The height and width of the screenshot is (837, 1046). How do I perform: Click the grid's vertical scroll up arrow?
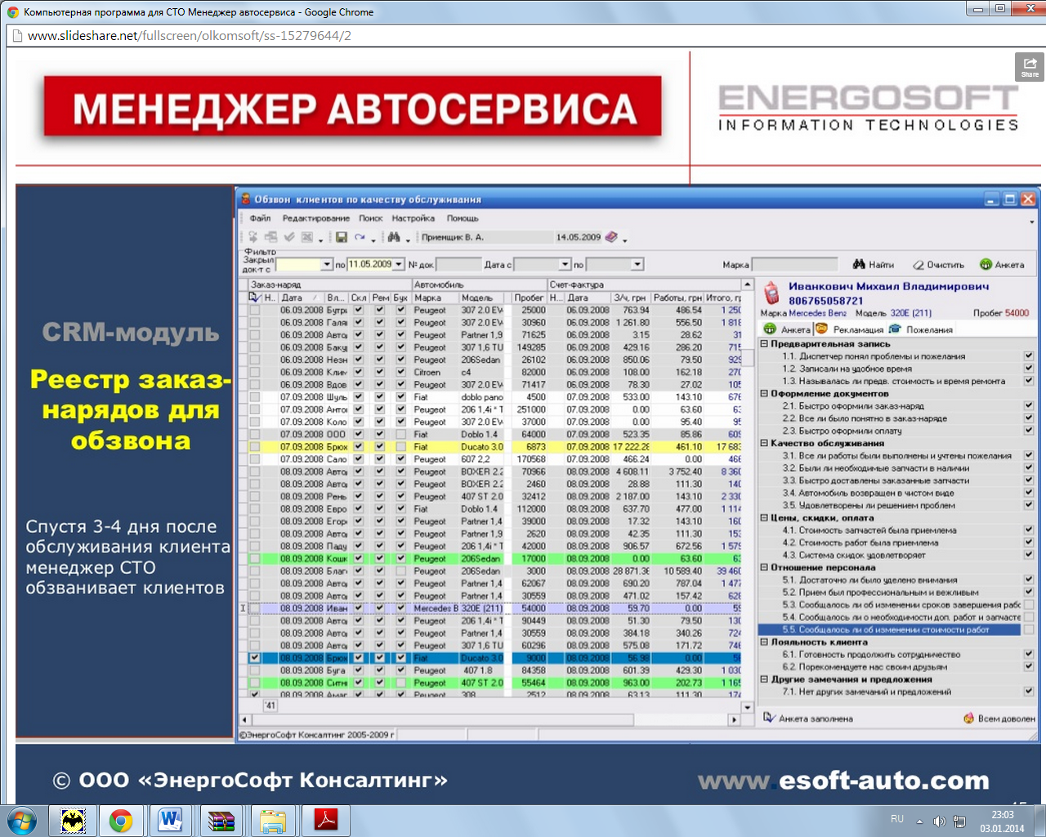747,284
